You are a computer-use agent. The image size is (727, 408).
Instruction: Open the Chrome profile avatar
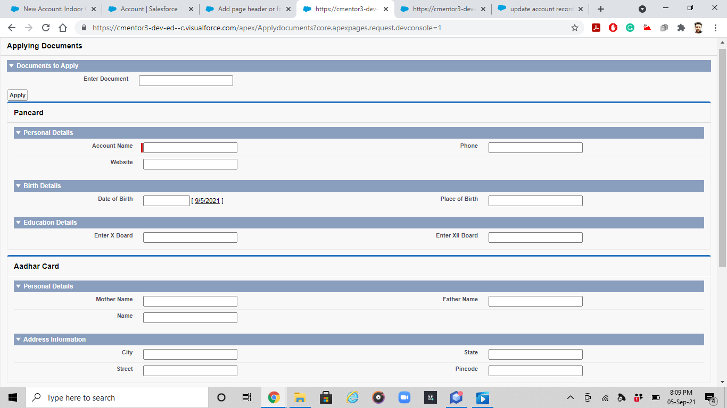(698, 28)
